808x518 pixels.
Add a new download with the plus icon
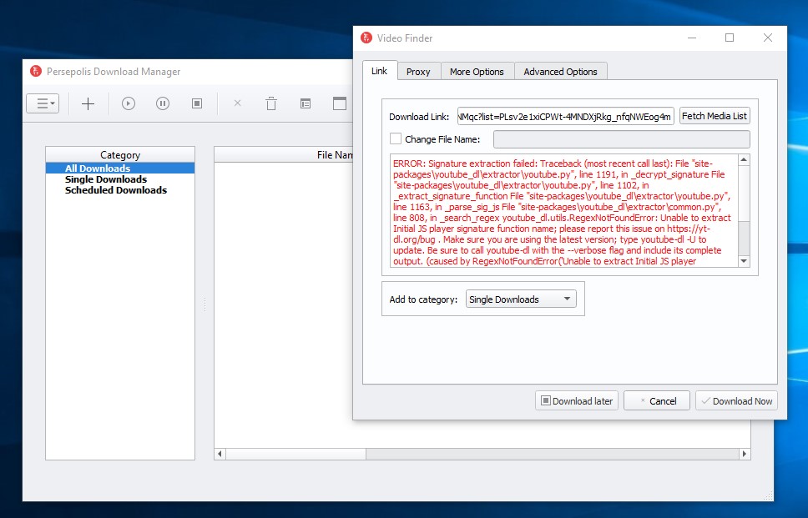coord(87,103)
